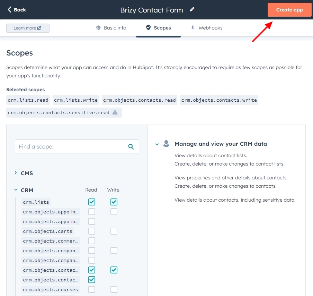Screen dimensions: 313x296
Task: Click the gear icon beside Basic info
Action: (x=98, y=28)
